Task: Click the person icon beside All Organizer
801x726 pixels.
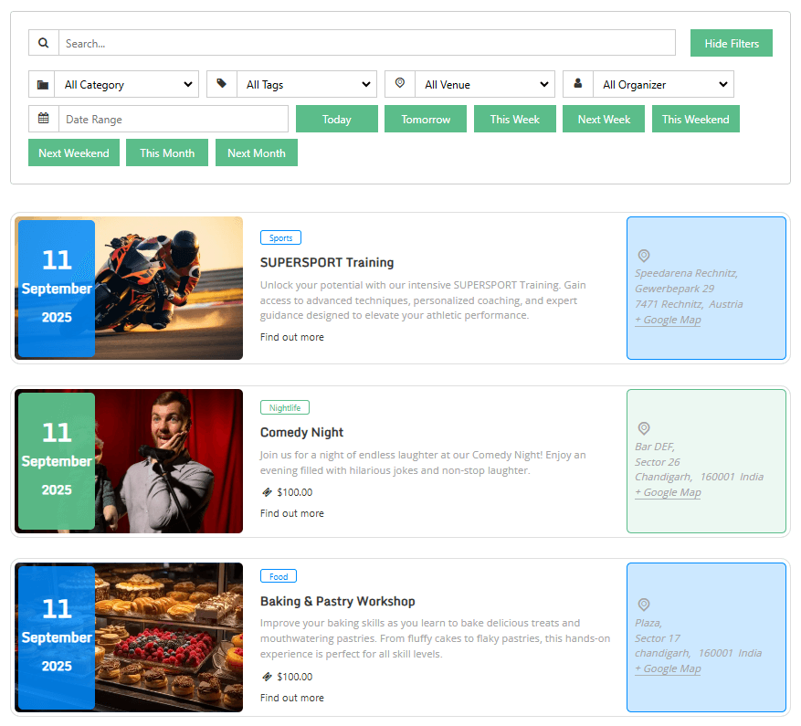Action: tap(577, 84)
